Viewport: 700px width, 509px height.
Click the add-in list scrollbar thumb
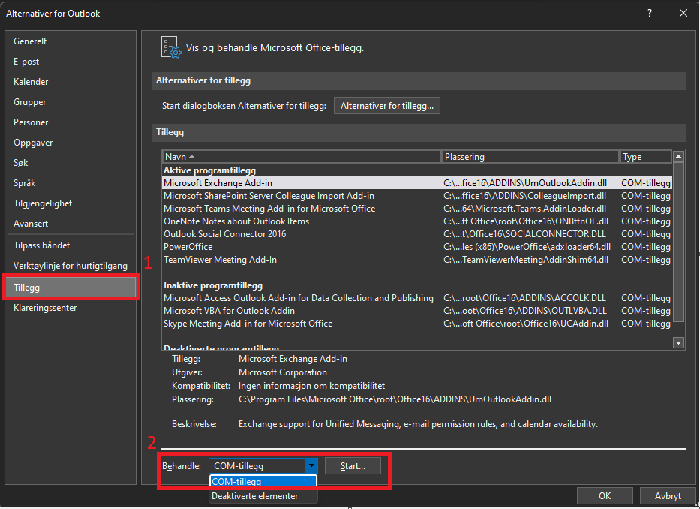678,242
